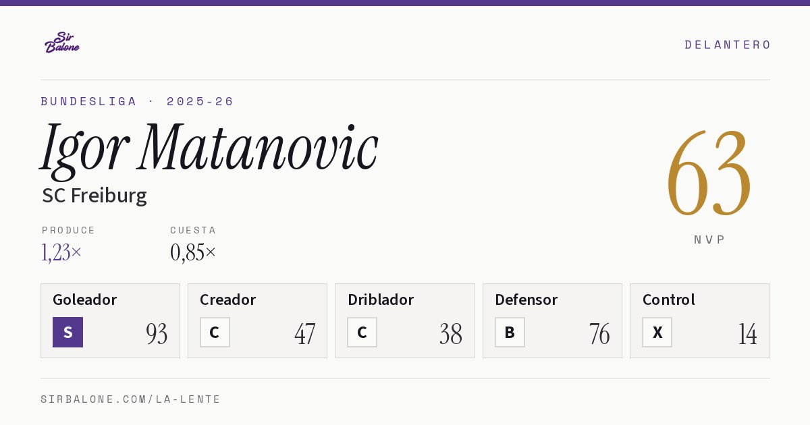Click the Goleador card title

click(x=85, y=300)
